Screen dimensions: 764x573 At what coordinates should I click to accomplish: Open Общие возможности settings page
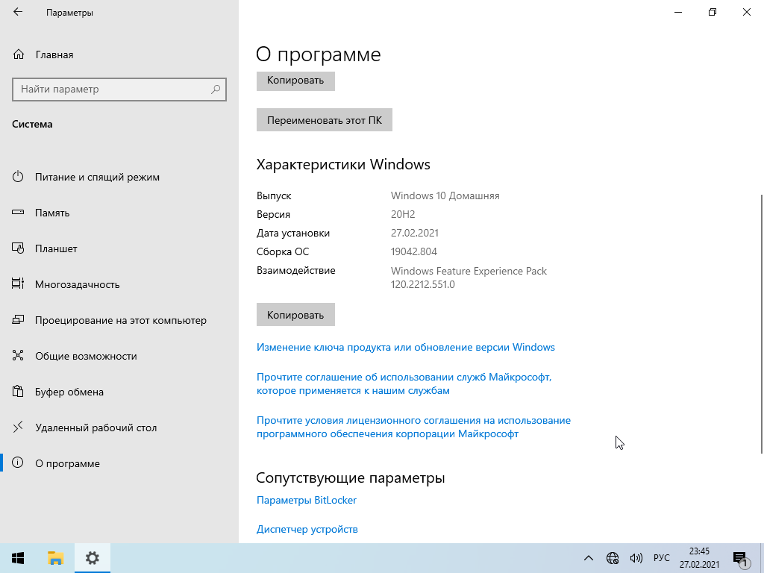[x=86, y=356]
